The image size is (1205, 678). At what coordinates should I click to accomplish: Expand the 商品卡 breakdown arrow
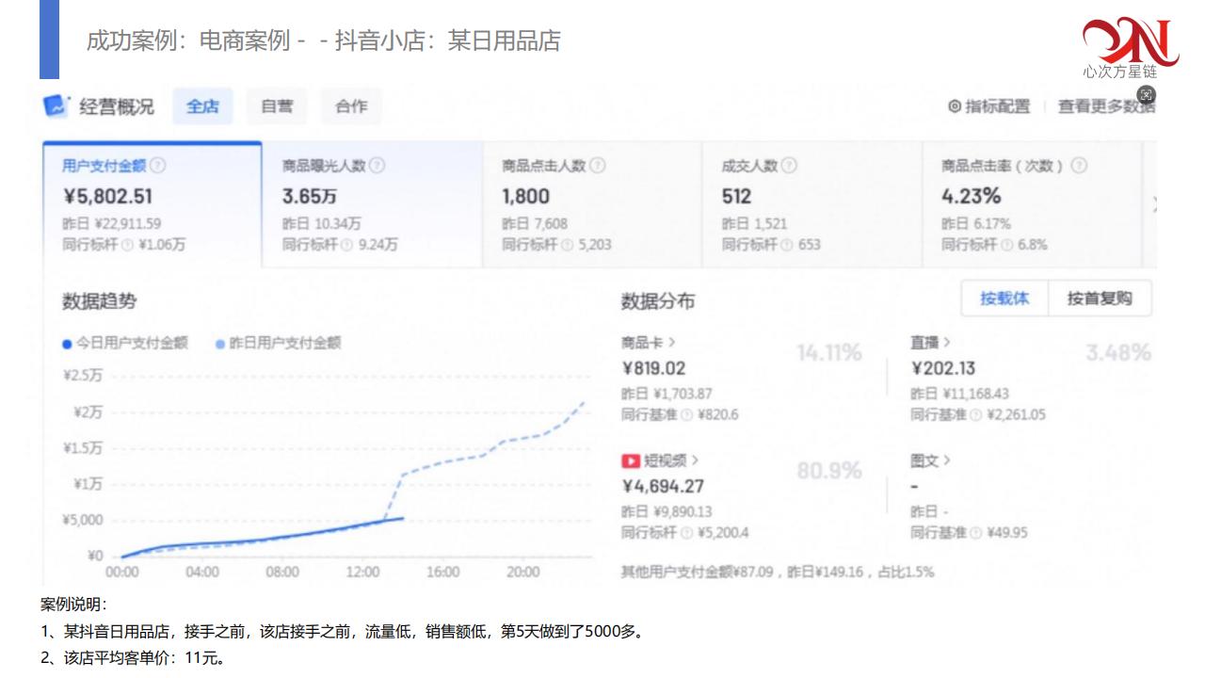[x=672, y=342]
